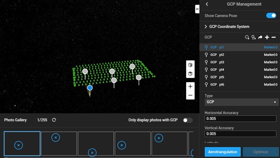Viewport: 280px width, 158px height.
Task: Select the fourth photo thumbnail in gallery
Action: (x=133, y=143)
